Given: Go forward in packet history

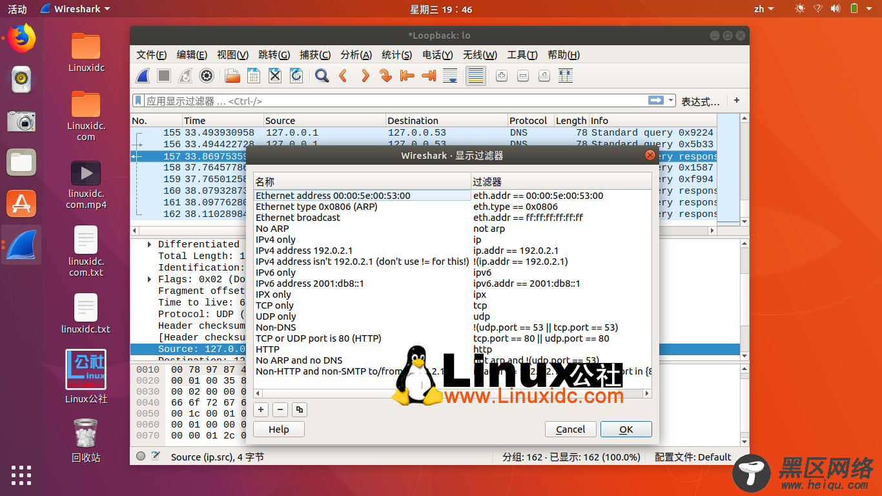Looking at the screenshot, I should (365, 76).
